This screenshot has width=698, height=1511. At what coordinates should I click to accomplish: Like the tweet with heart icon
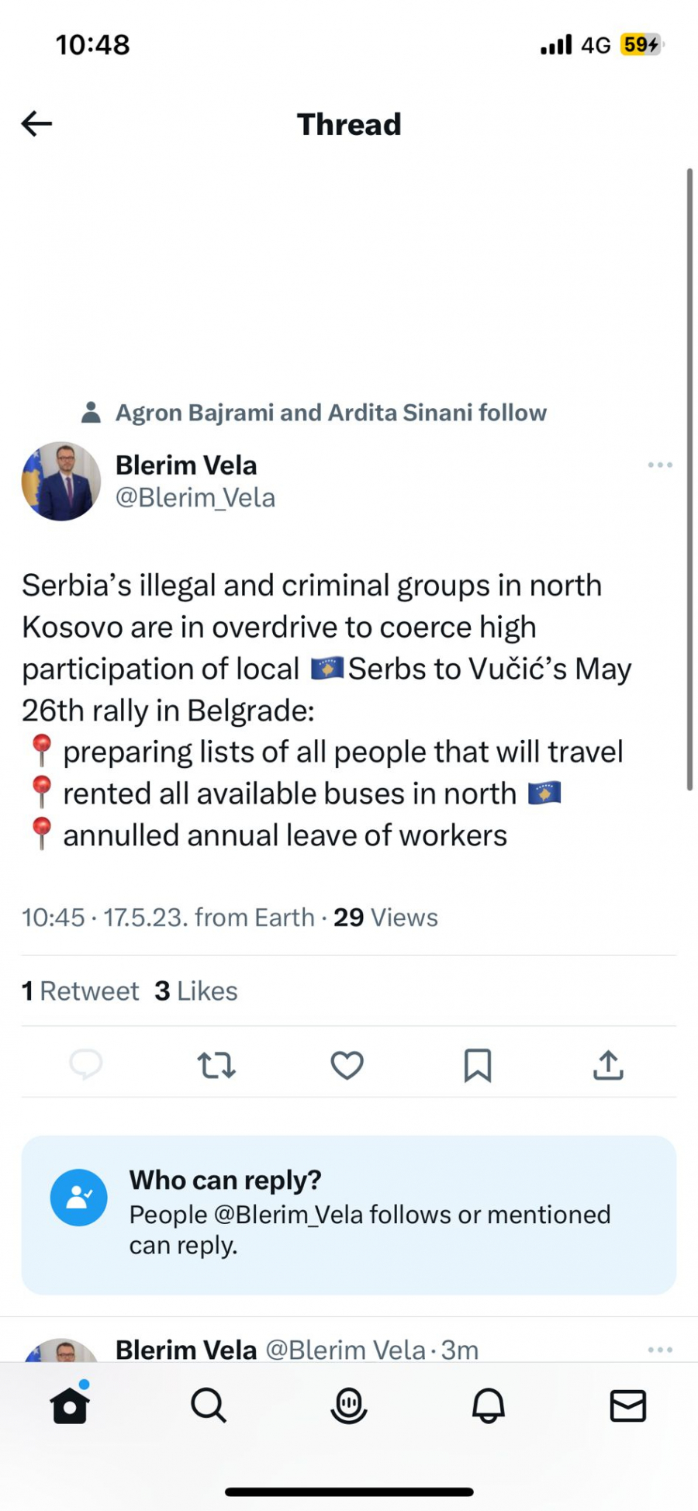(x=347, y=1065)
